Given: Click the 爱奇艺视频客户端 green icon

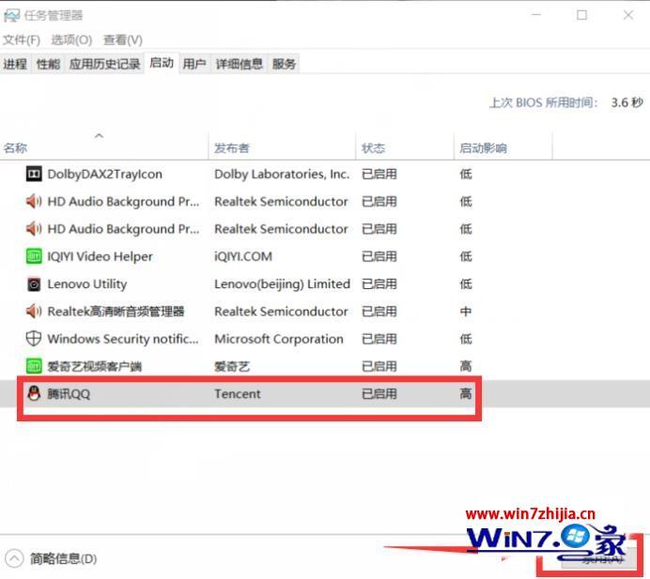Looking at the screenshot, I should tap(34, 366).
